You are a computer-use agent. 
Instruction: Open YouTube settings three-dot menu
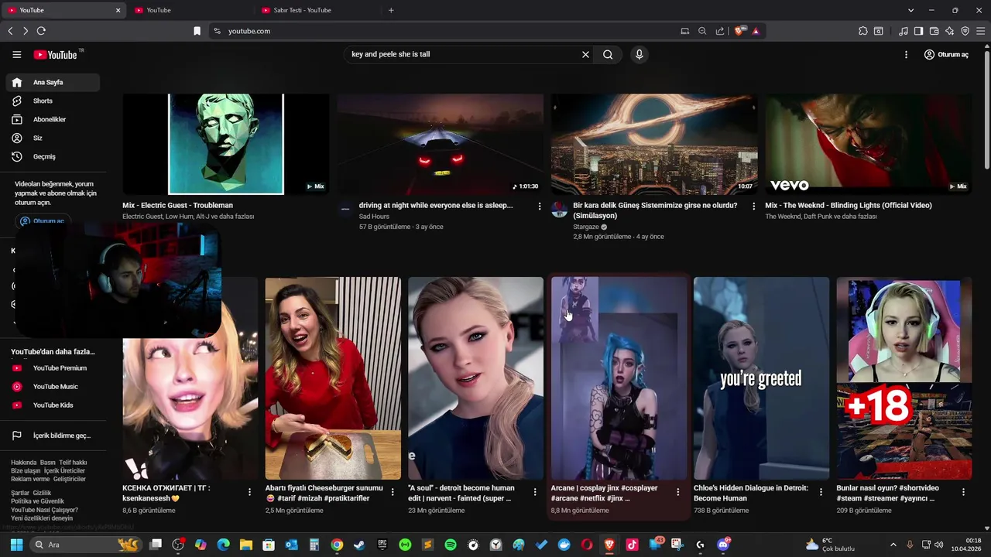(x=906, y=55)
